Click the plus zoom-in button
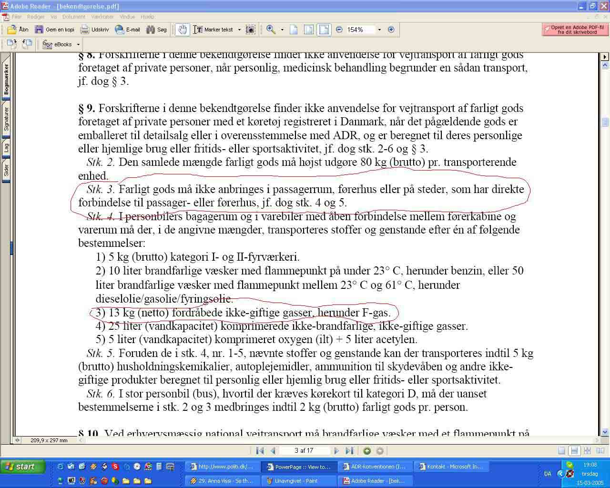610x488 pixels. point(391,30)
